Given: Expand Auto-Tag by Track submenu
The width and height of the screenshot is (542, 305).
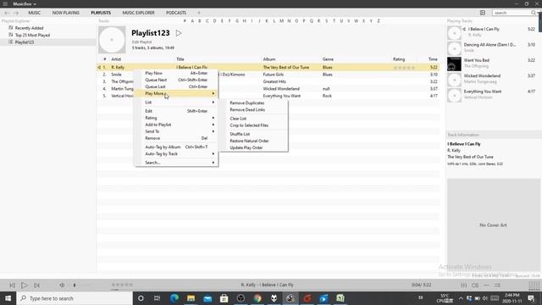Looking at the screenshot, I should (x=177, y=154).
